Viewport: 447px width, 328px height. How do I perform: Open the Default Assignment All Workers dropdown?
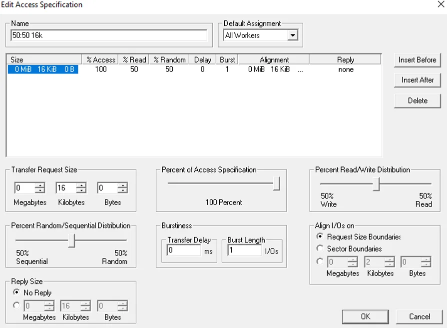tap(293, 35)
